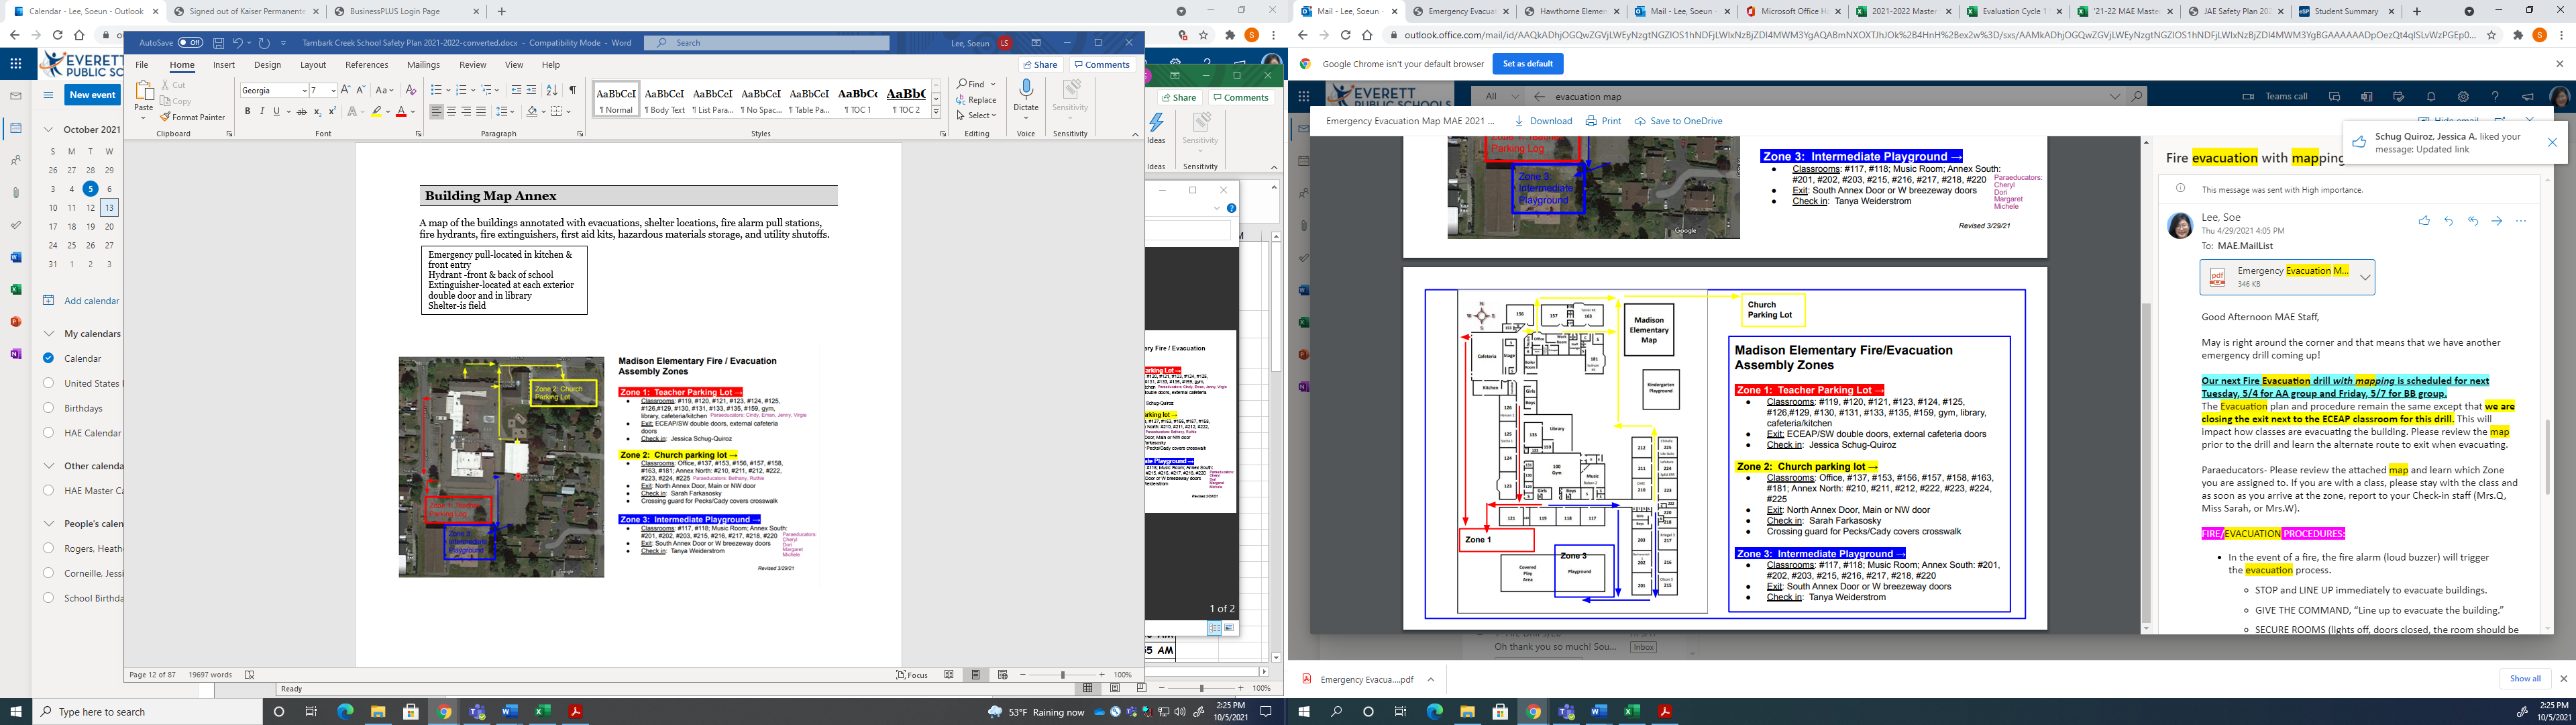Save attachment to OneDrive

[1678, 121]
